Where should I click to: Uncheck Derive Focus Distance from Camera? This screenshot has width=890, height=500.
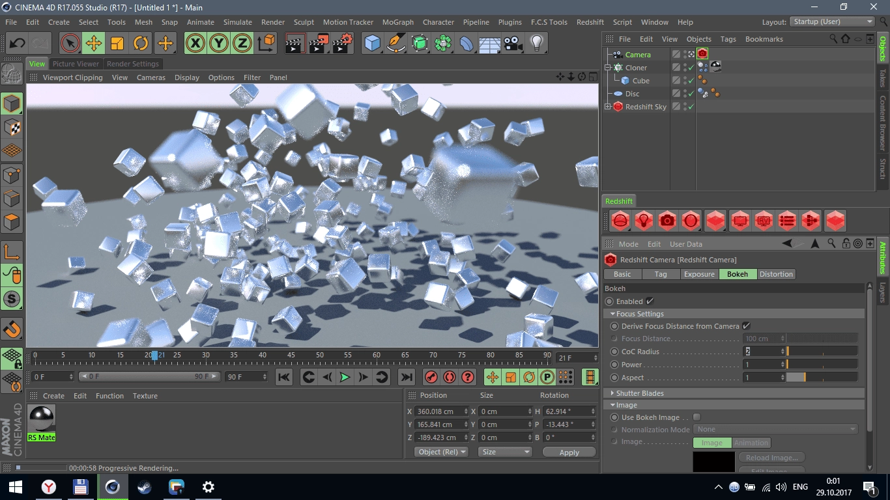click(747, 326)
